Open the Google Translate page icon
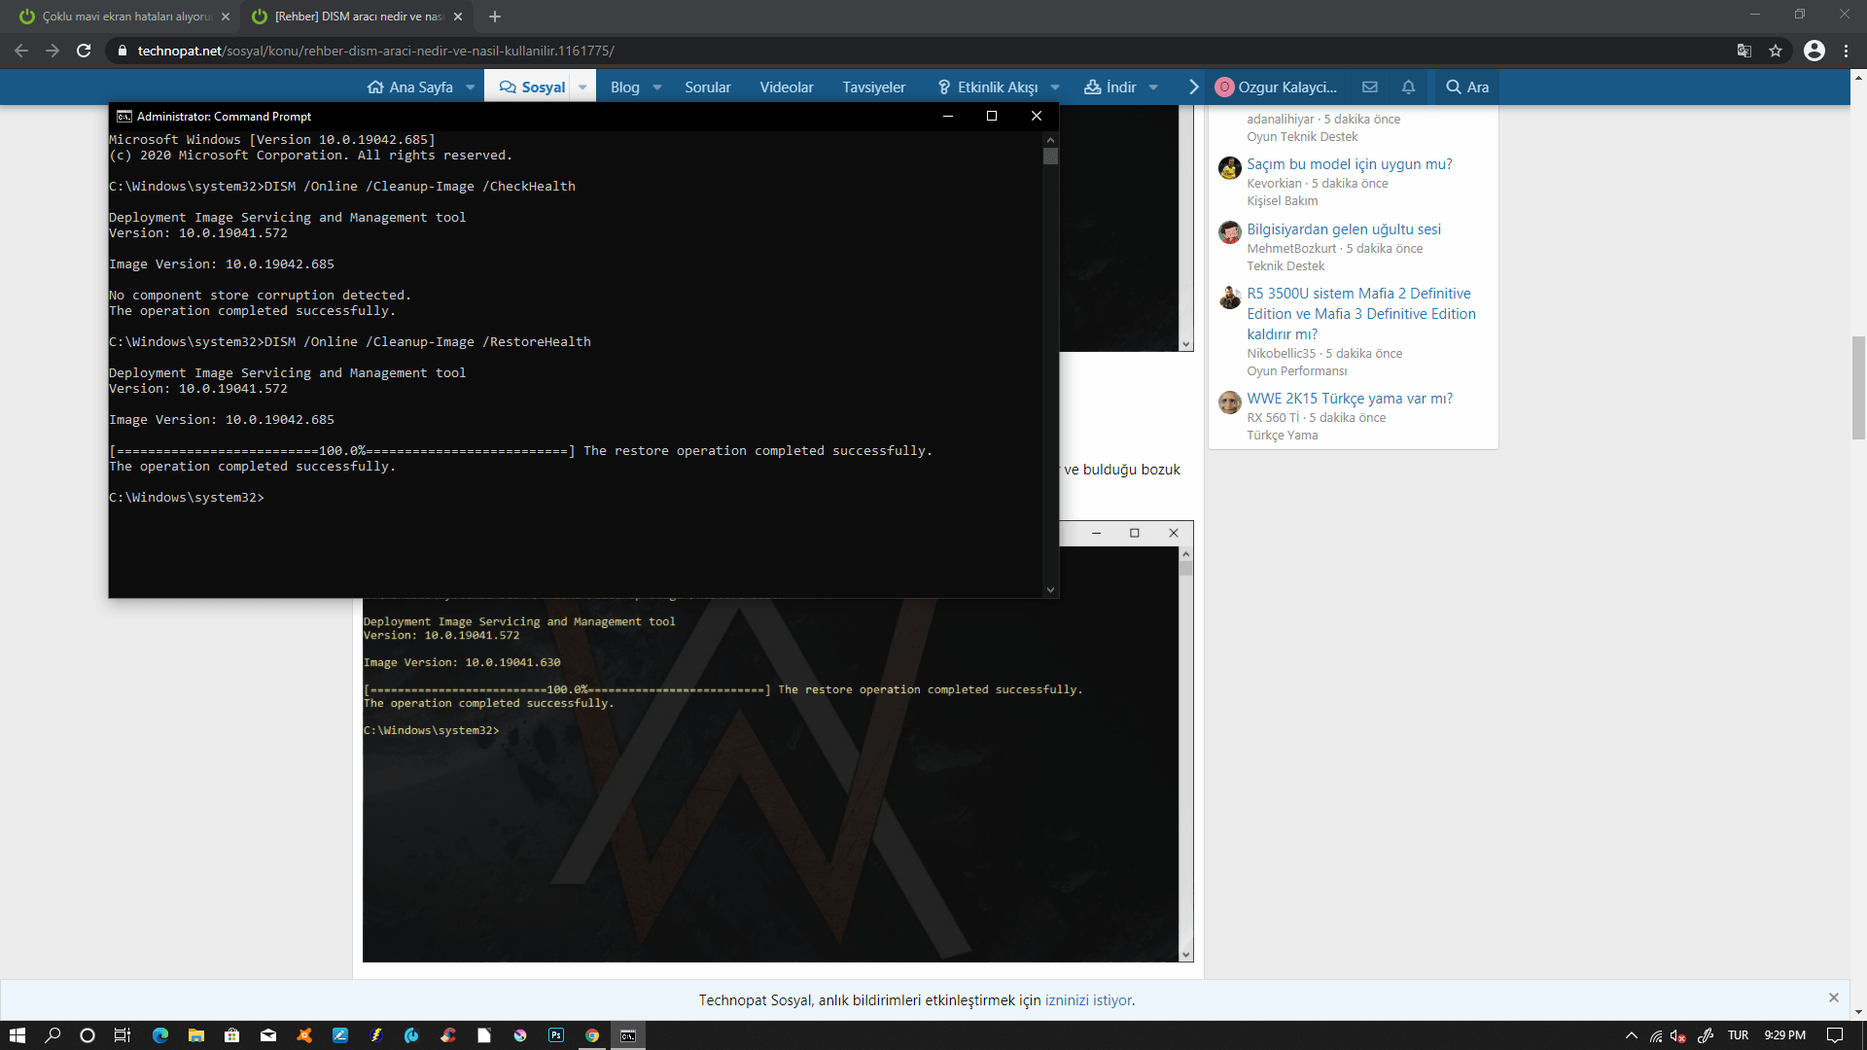This screenshot has height=1050, width=1867. [x=1744, y=51]
